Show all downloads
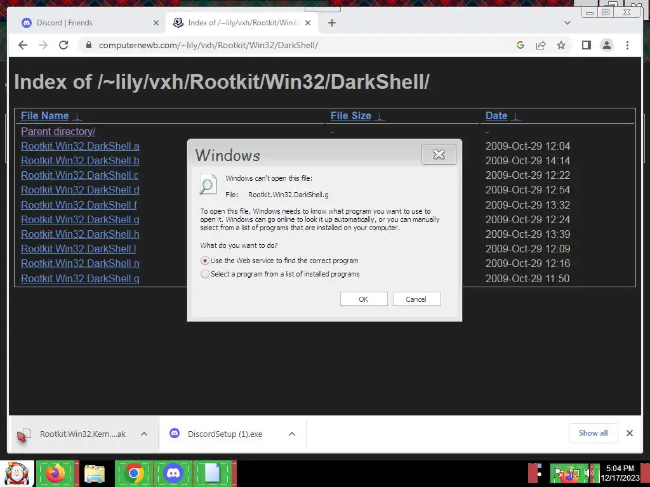Viewport: 650px width, 487px height. pos(594,433)
